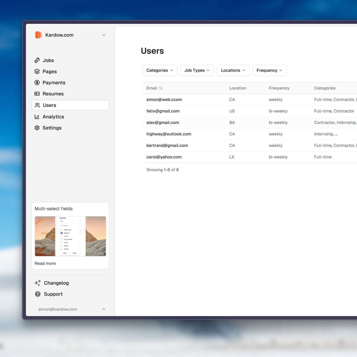Click the Frequency column header
Image resolution: width=357 pixels, height=357 pixels.
279,88
